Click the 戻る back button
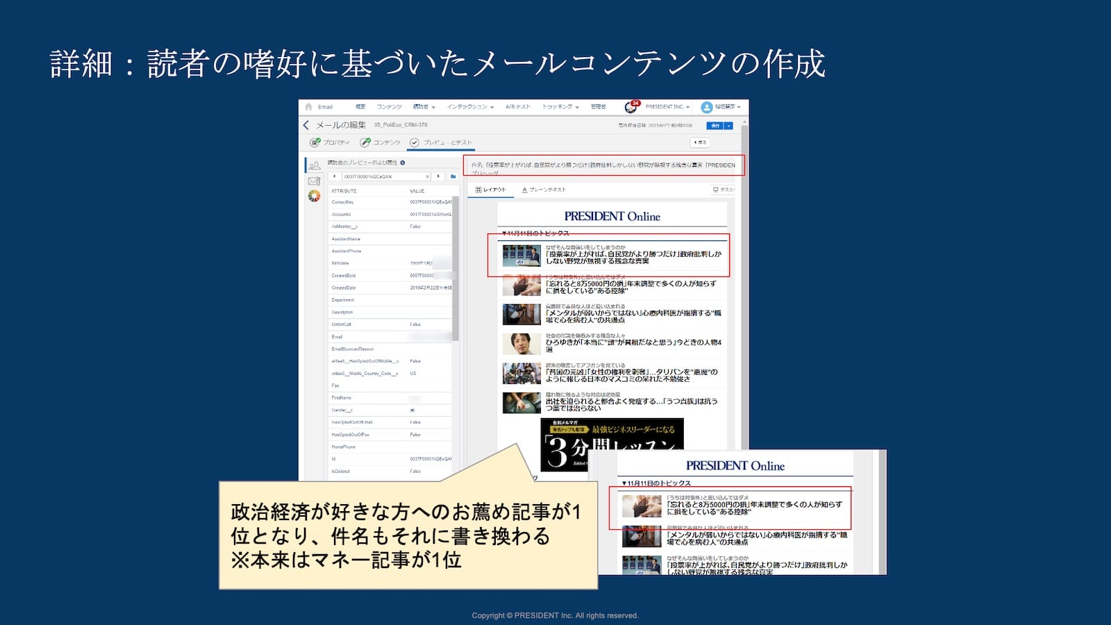Image resolution: width=1111 pixels, height=625 pixels. [699, 142]
